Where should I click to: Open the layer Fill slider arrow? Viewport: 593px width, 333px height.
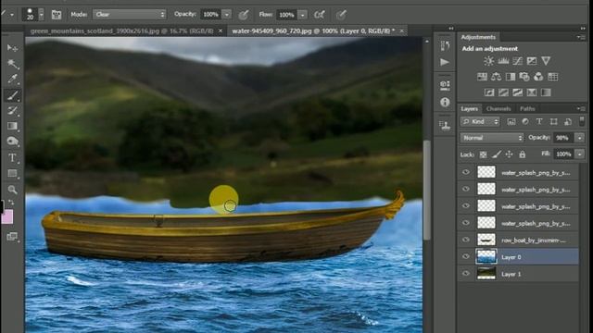(580, 154)
